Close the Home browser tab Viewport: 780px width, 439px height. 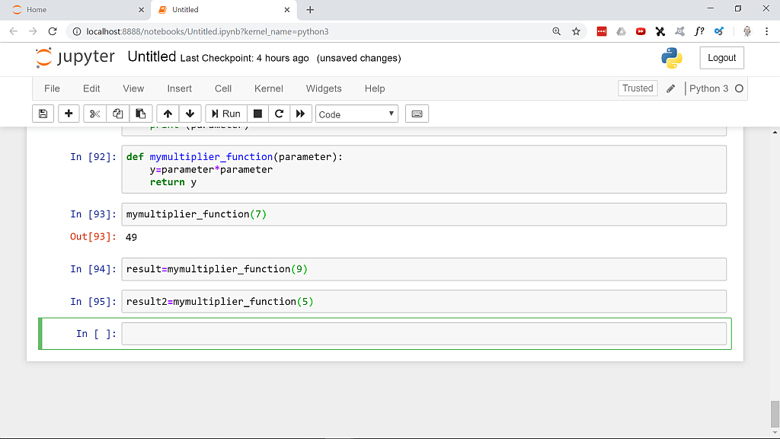point(141,10)
